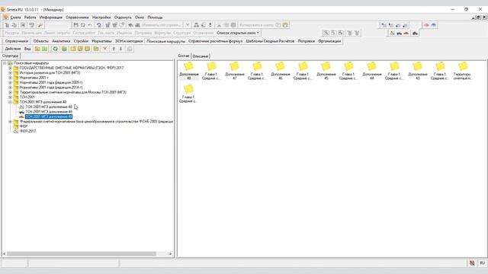Open the Список открытых окон dropdown
Viewport: 488px width, 274px height.
click(x=238, y=33)
